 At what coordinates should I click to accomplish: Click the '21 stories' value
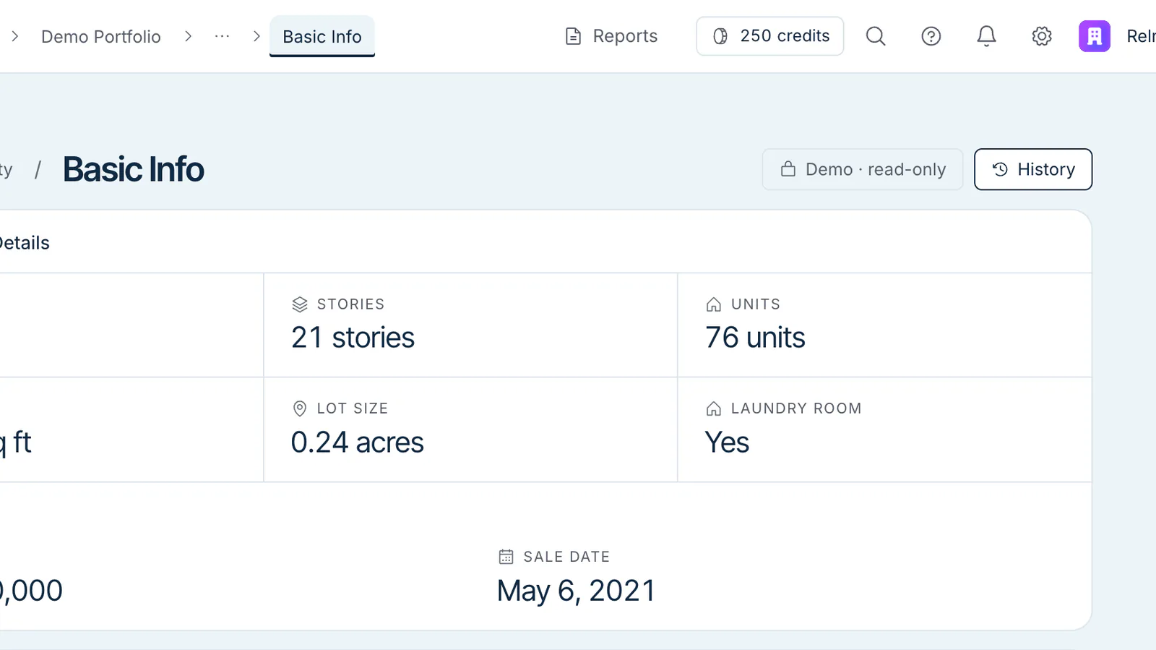[x=353, y=338]
